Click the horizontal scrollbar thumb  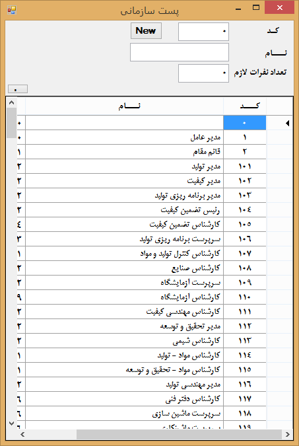179,434
